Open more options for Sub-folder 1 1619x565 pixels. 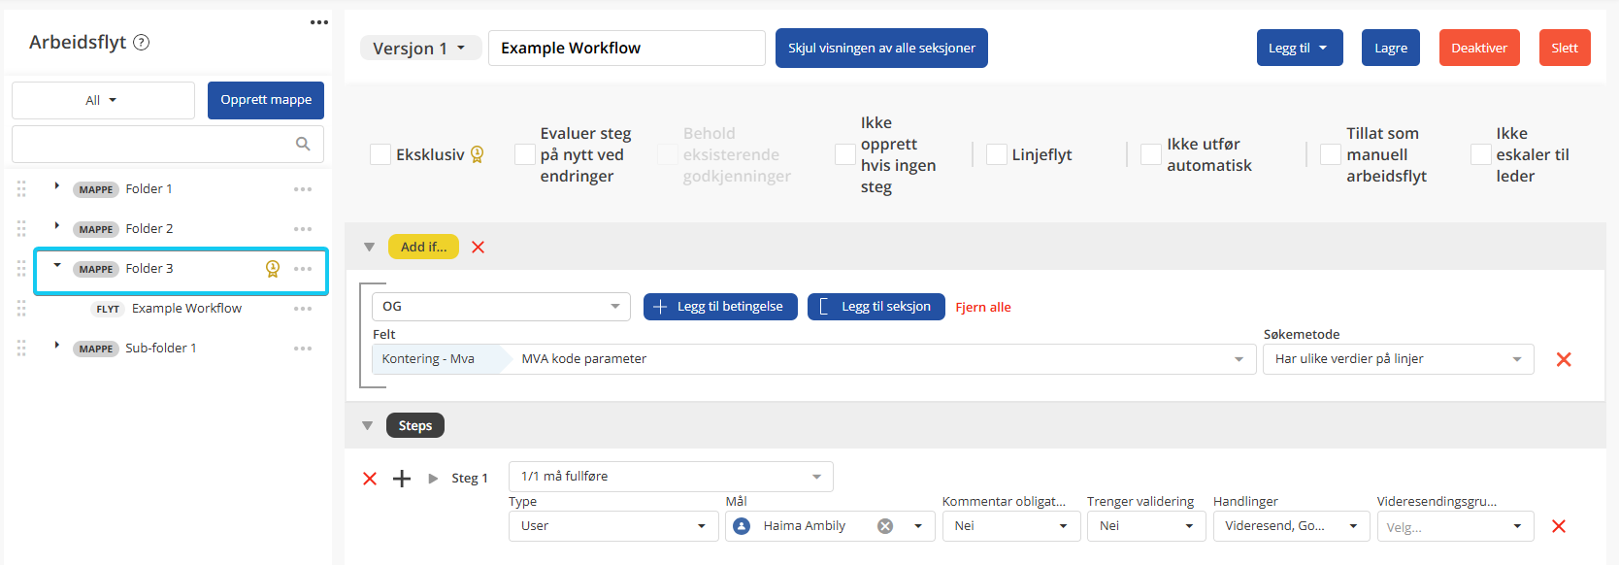[303, 349]
